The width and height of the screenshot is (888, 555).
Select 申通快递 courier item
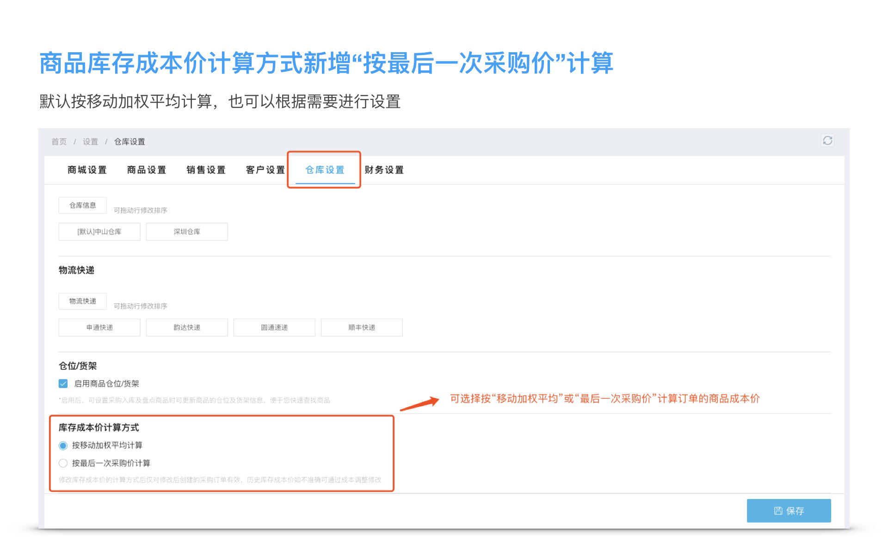coord(99,327)
